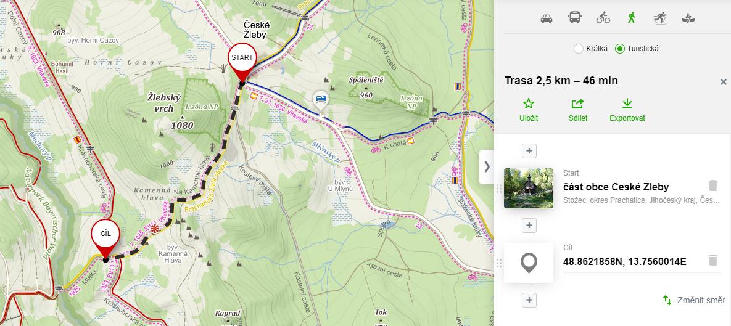The image size is (731, 326).
Task: Select cross-country skiing mode icon
Action: coord(659,18)
